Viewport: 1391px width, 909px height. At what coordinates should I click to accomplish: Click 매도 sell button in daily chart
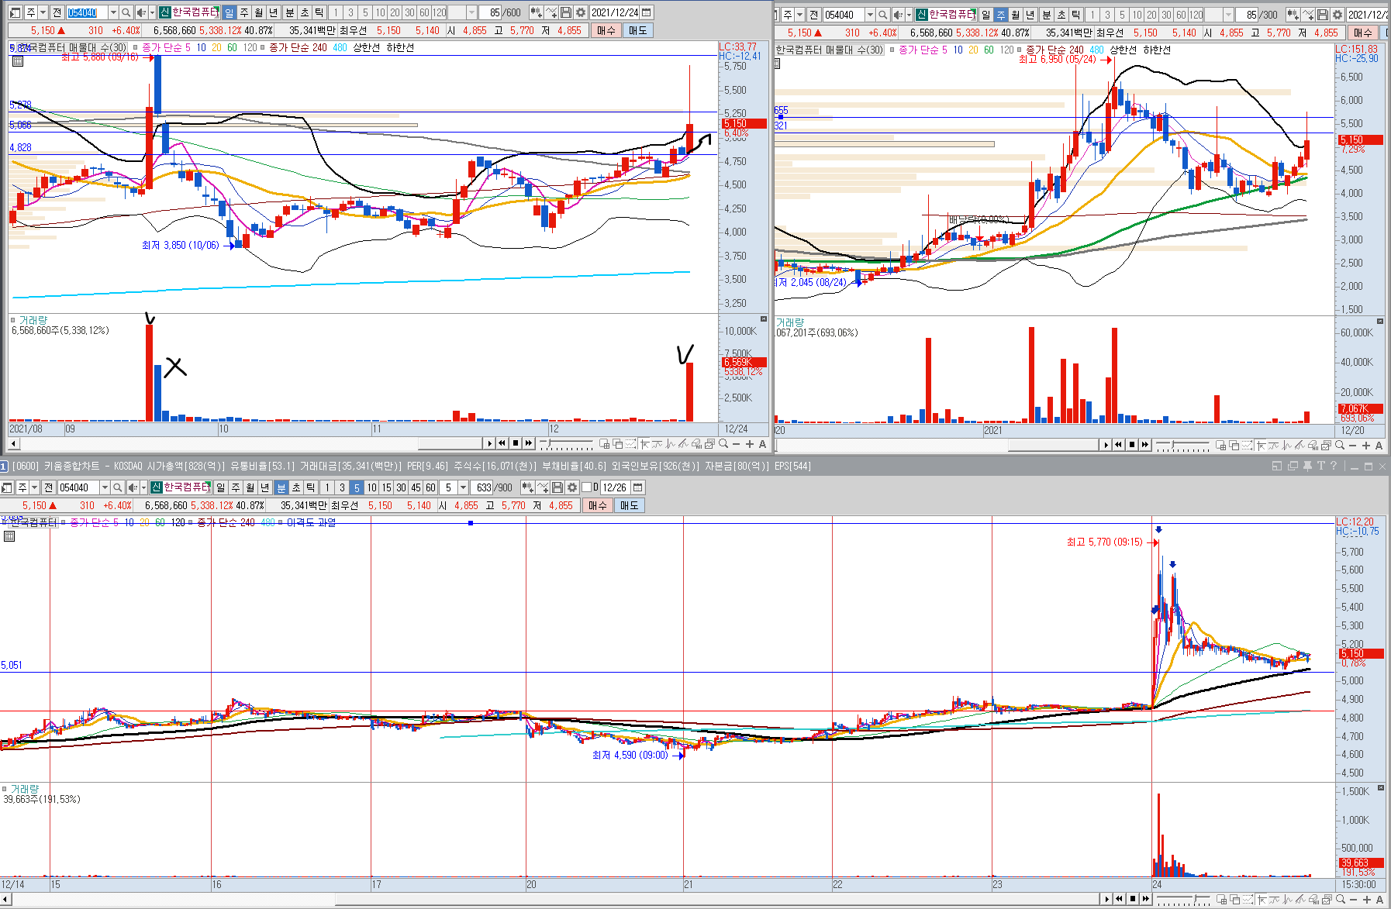pyautogui.click(x=637, y=30)
